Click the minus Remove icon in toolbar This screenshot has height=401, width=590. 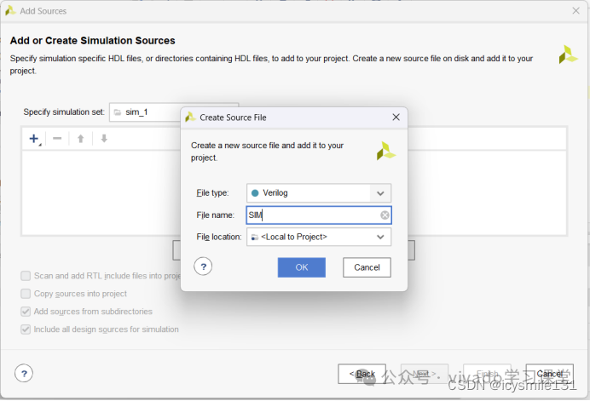(x=57, y=139)
